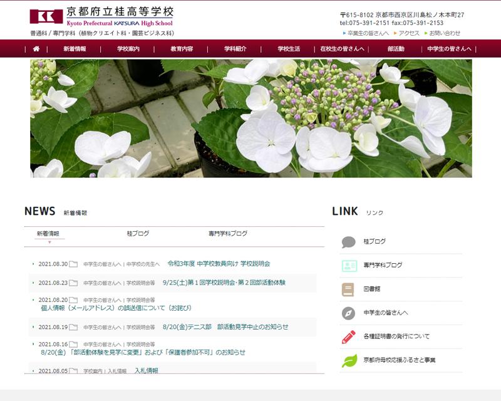Select the 新着情報 news tab
This screenshot has width=501, height=401.
(48, 234)
